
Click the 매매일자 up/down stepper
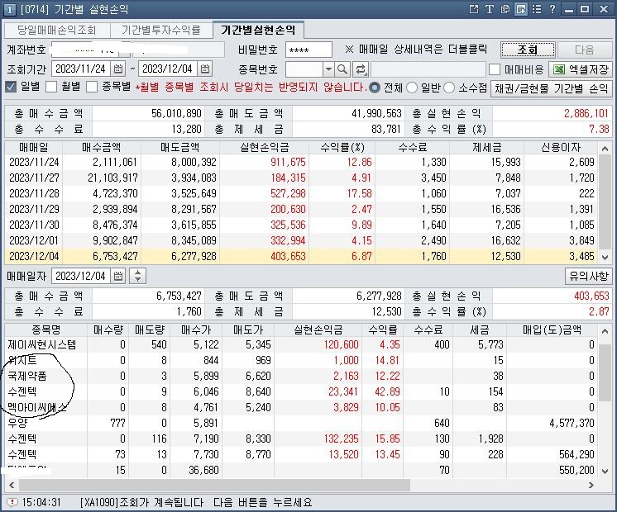(137, 276)
